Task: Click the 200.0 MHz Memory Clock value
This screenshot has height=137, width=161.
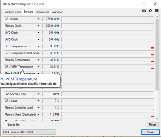Action: (x=51, y=26)
